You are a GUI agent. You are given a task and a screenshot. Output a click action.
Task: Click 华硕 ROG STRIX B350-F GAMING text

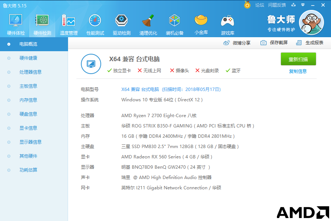[x=188, y=126]
